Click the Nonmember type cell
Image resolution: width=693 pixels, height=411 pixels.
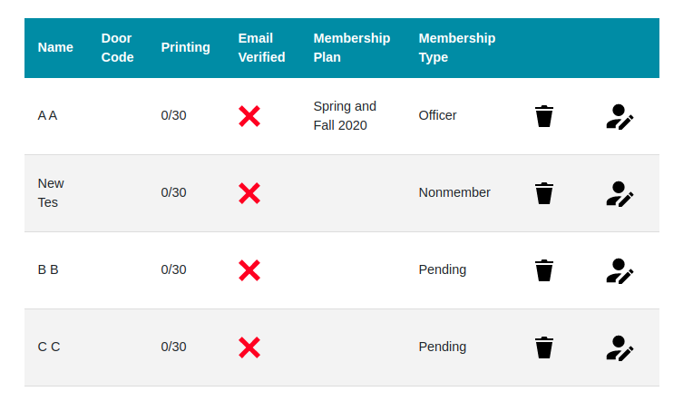(454, 192)
